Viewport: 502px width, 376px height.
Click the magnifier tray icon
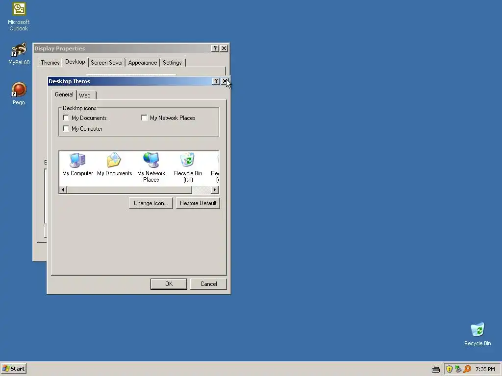pyautogui.click(x=467, y=369)
